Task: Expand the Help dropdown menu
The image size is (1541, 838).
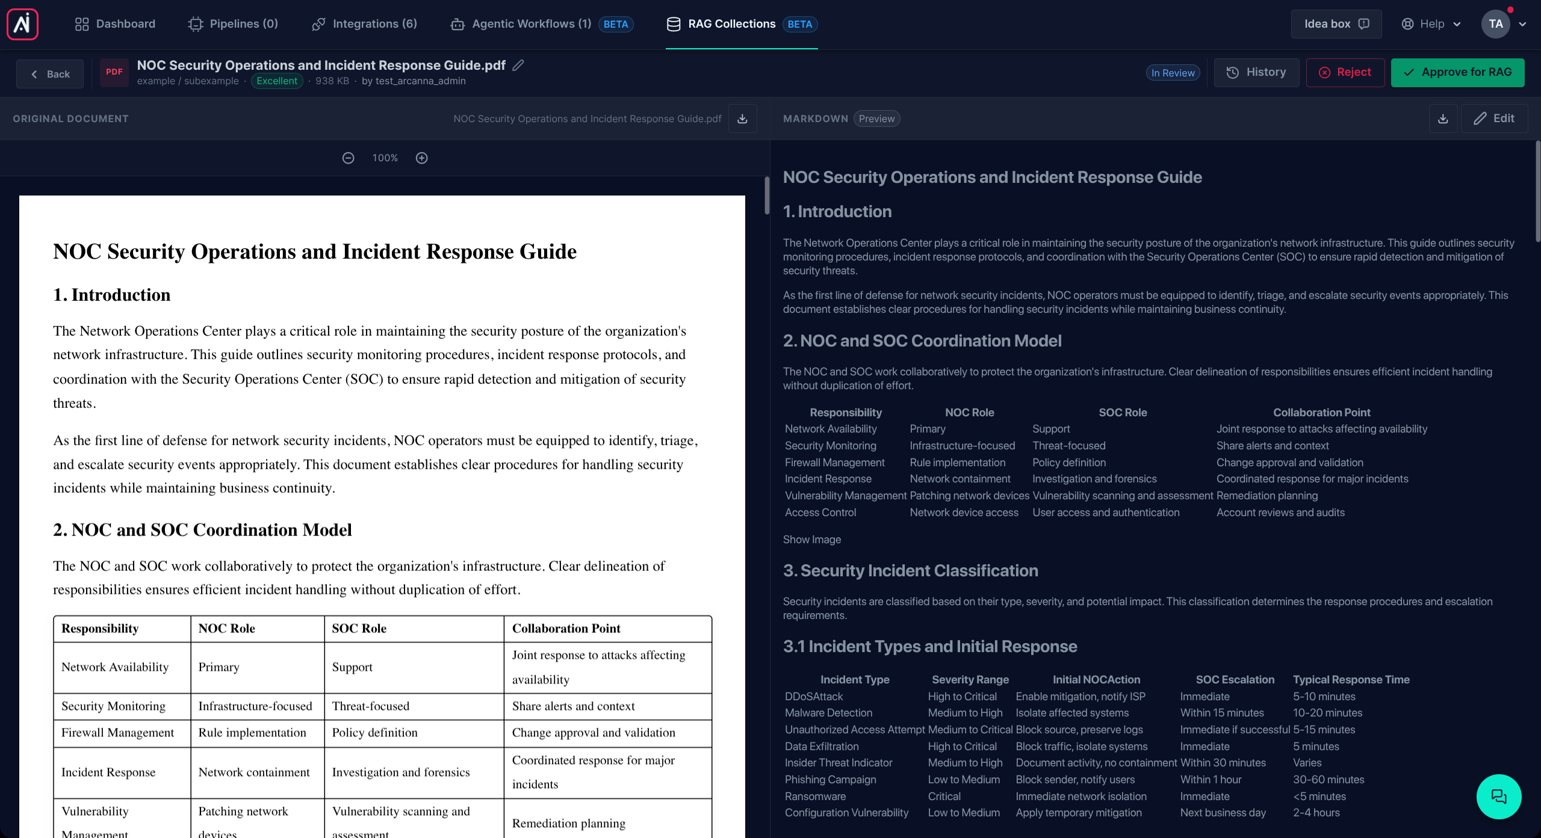Action: tap(1431, 24)
